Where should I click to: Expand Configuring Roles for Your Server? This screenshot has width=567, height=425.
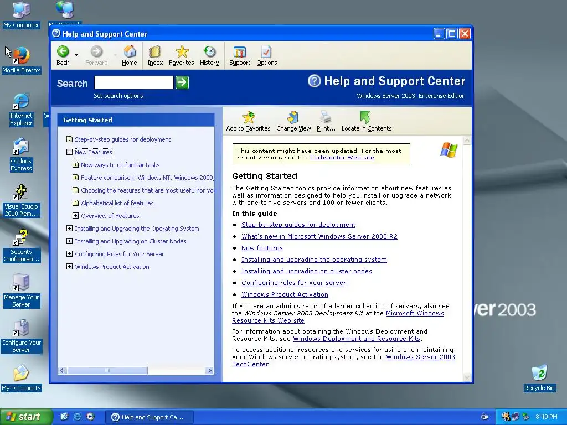click(x=69, y=253)
